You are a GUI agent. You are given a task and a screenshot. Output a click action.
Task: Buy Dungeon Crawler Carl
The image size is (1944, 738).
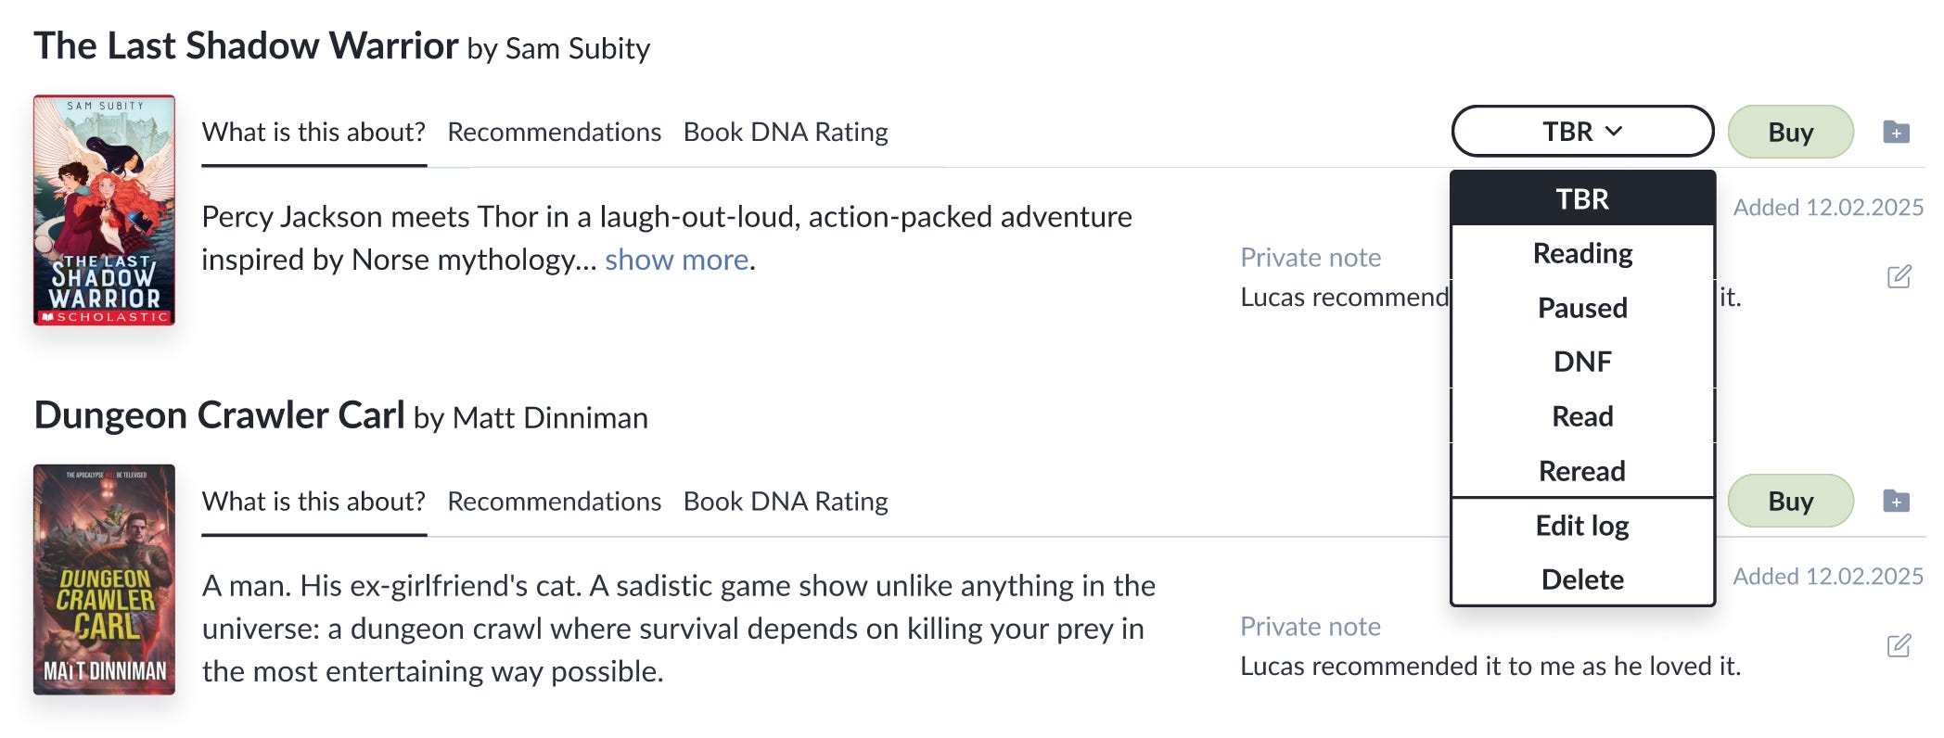click(1789, 502)
